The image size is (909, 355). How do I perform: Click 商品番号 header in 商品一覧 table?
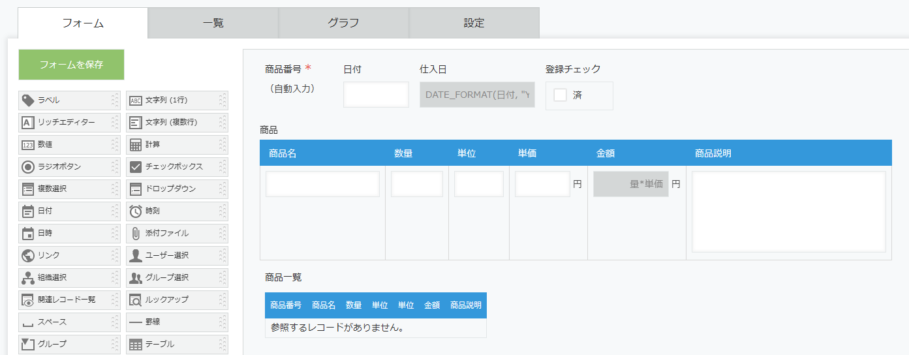286,305
